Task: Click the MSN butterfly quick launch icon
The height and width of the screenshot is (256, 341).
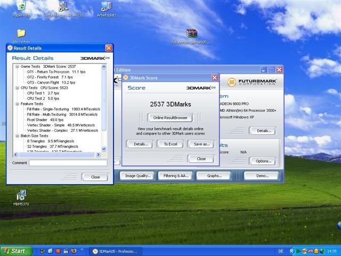Action: (43, 251)
